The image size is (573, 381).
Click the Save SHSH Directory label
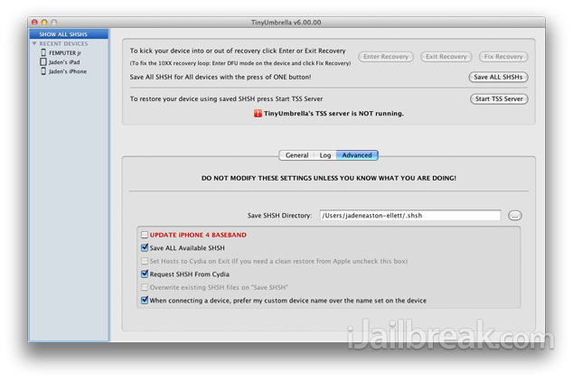coord(279,216)
